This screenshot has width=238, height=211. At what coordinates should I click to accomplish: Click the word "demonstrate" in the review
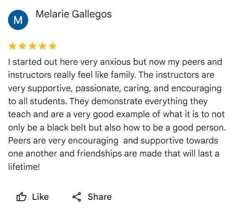click(x=117, y=101)
